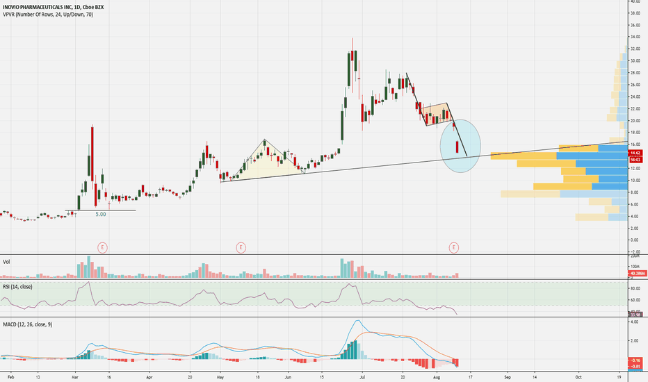Click the red 14.62 current price tag
The height and width of the screenshot is (382, 648).
coord(635,153)
